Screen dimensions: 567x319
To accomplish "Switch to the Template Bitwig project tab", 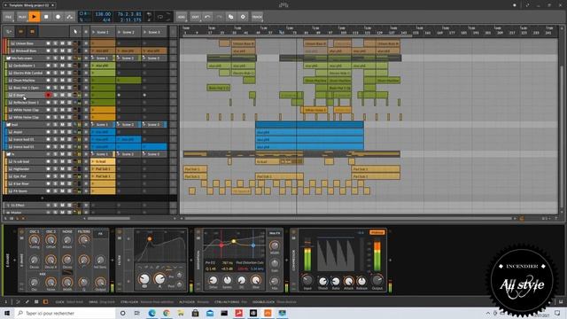I will pos(28,5).
